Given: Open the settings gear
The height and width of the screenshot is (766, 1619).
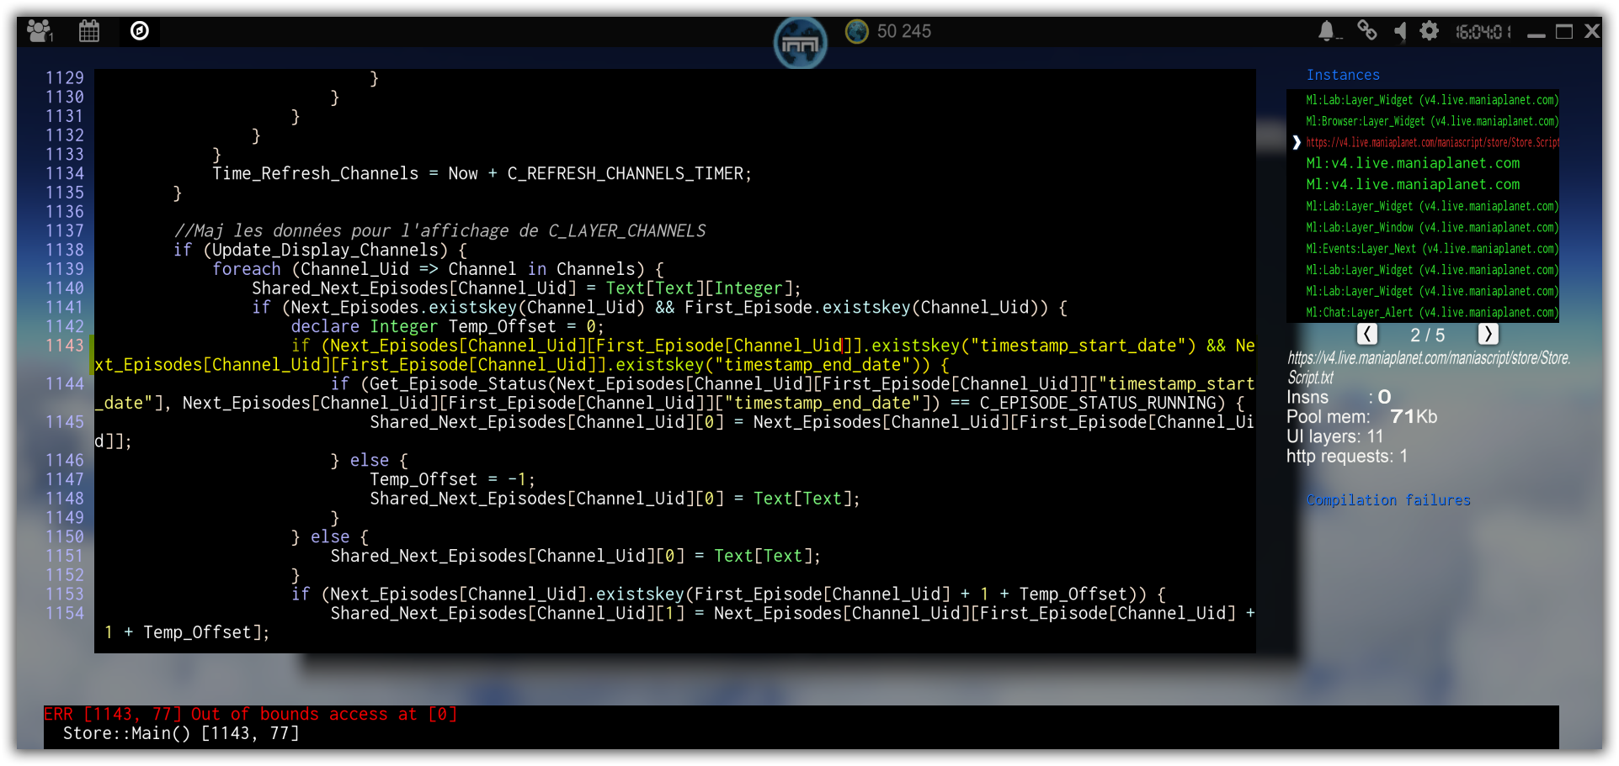Looking at the screenshot, I should coord(1429,31).
